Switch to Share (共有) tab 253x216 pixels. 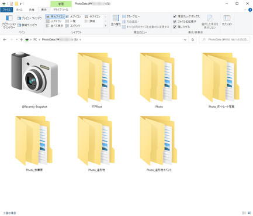(32, 10)
